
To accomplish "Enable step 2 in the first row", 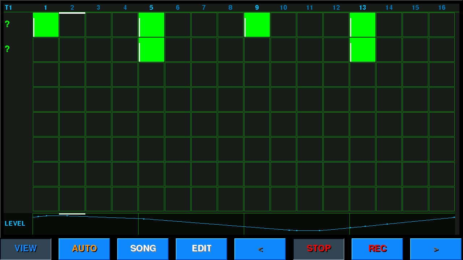I will 72,25.
